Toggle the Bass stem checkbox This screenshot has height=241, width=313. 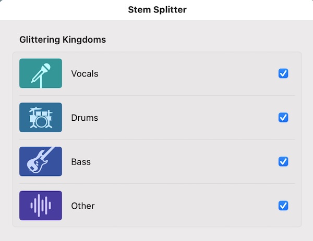pos(283,161)
